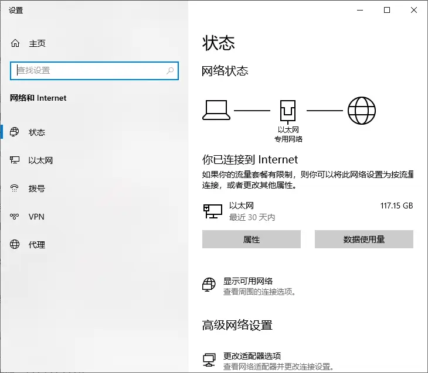This screenshot has height=373, width=428.
Task: Click the 显示可用网络 link
Action: [x=248, y=281]
